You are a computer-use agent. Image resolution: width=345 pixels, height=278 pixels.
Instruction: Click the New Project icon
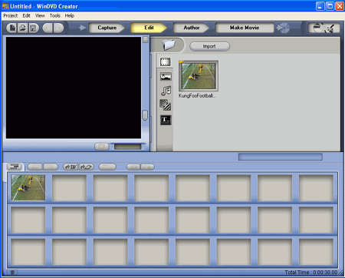pos(12,28)
